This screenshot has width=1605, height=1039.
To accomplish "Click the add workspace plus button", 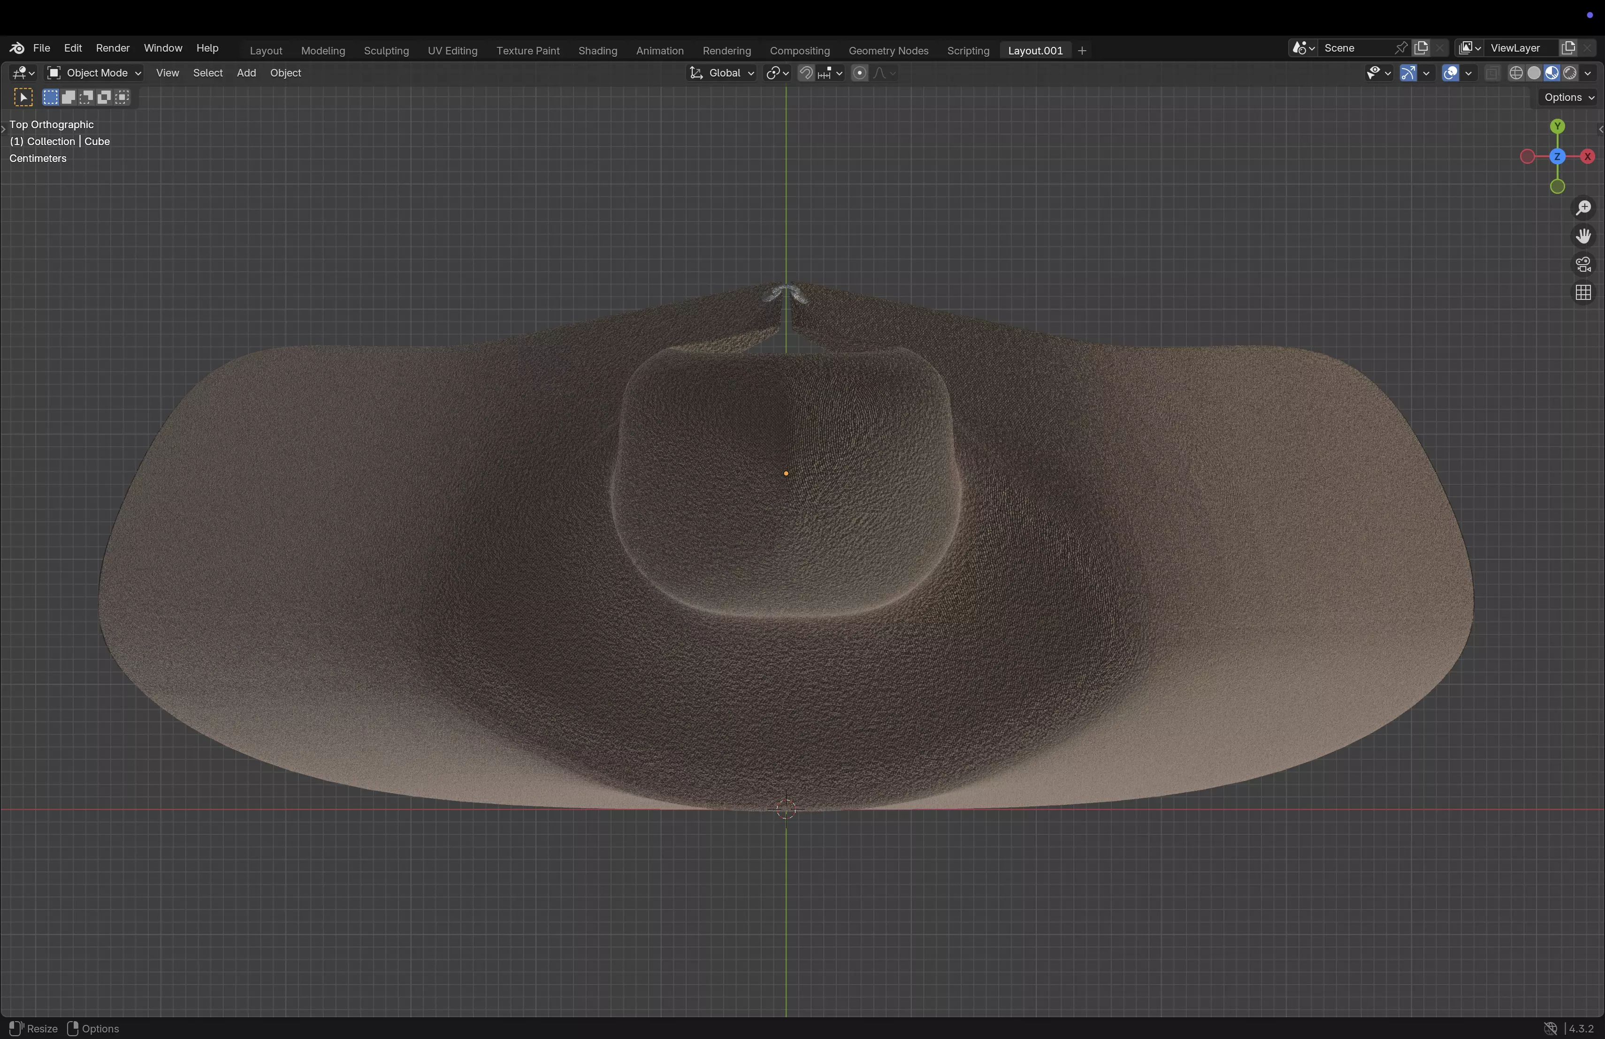I will pyautogui.click(x=1082, y=51).
